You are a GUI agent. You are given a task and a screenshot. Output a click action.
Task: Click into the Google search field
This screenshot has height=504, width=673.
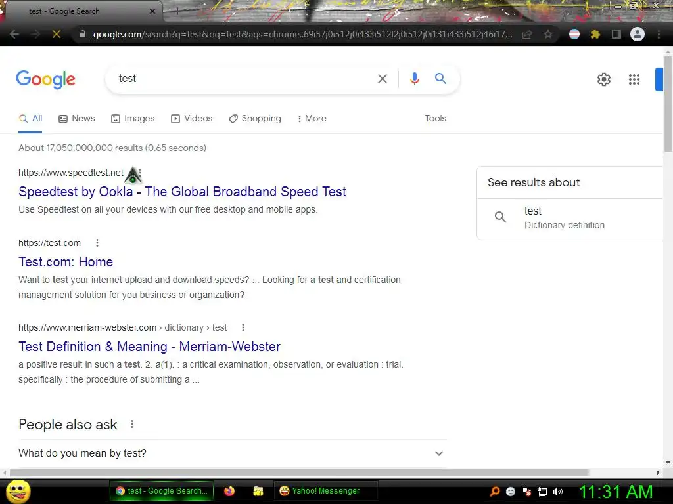click(244, 79)
